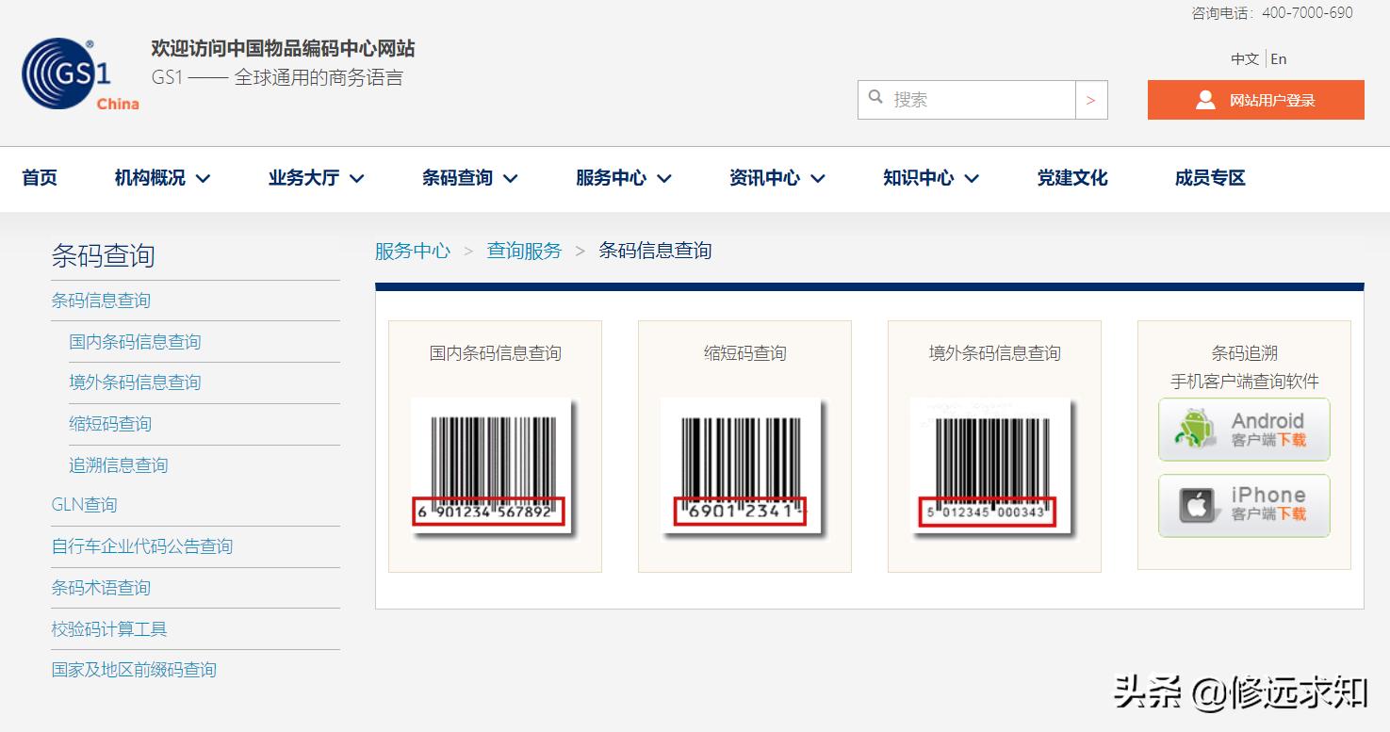Open the 国内条码信息查询 barcode image
The width and height of the screenshot is (1390, 732).
click(494, 468)
